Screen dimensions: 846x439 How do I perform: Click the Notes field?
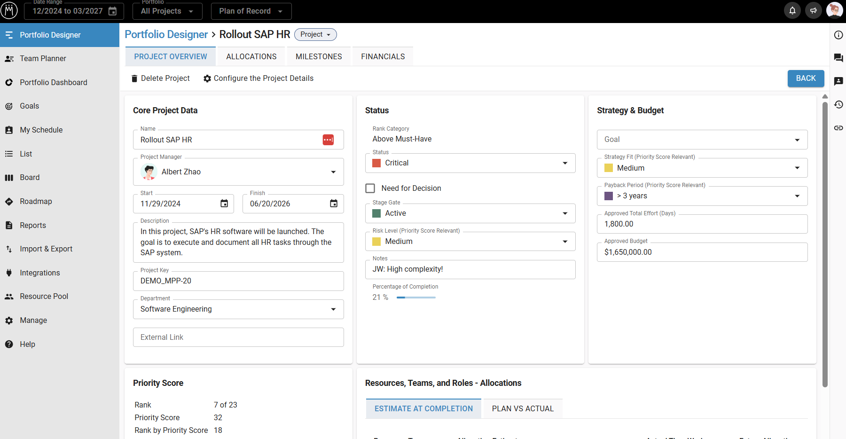coord(470,269)
